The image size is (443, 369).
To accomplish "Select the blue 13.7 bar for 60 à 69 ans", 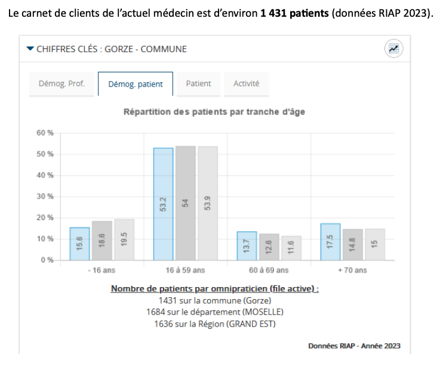I will coord(247,246).
